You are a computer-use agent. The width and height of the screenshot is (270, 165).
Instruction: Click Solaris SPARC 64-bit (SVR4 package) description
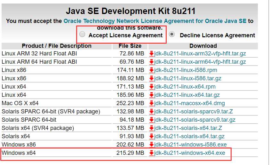click(x=51, y=111)
